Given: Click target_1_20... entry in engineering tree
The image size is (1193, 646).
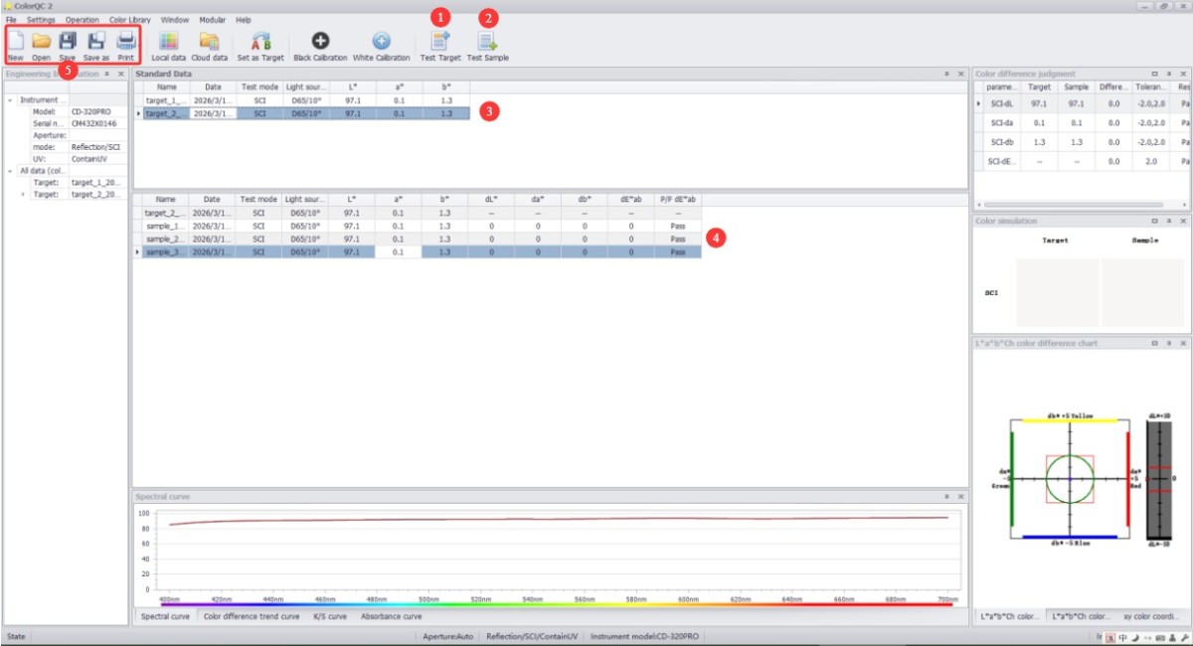Looking at the screenshot, I should point(95,183).
